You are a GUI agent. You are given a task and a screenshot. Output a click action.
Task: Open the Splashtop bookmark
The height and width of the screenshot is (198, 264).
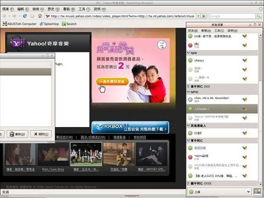(x=49, y=24)
